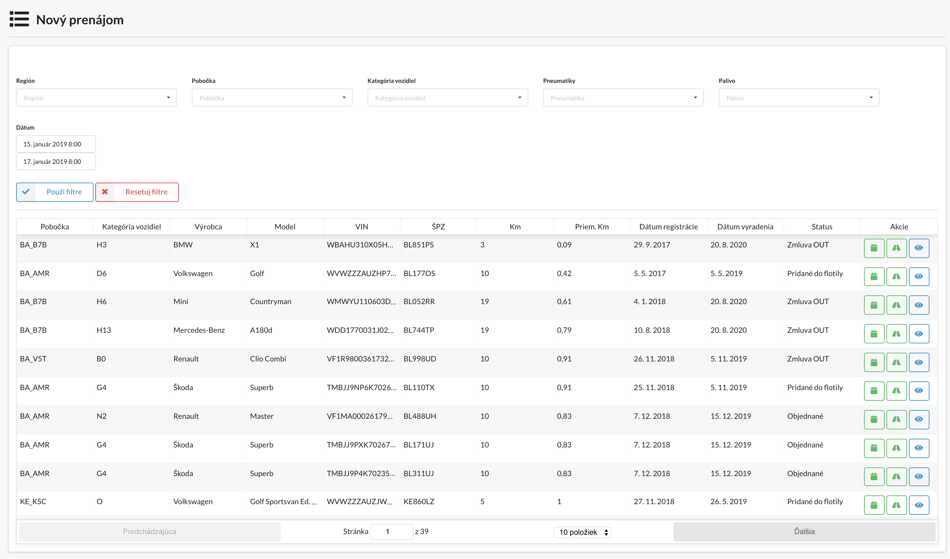The height and width of the screenshot is (559, 950).
Task: Click the car icon for Renault Clio Combi
Action: click(897, 362)
